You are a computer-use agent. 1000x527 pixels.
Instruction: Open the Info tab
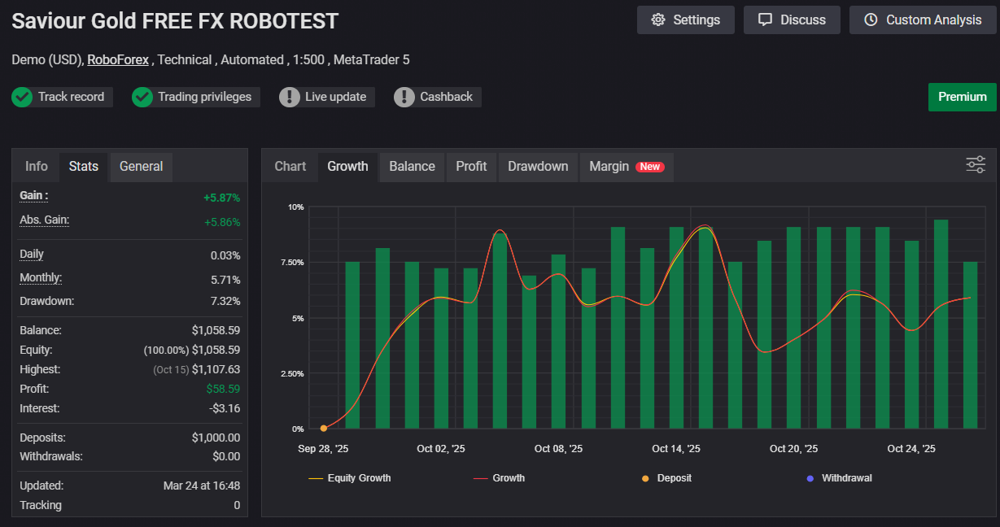[37, 167]
